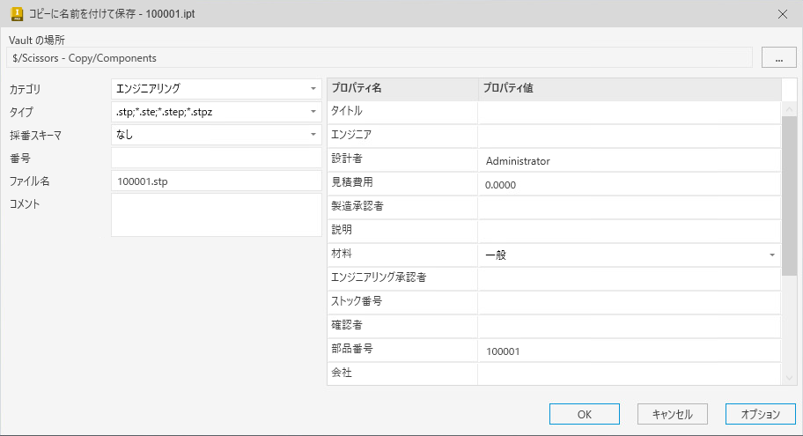
Task: Click inside the コメント text area
Action: pos(216,215)
